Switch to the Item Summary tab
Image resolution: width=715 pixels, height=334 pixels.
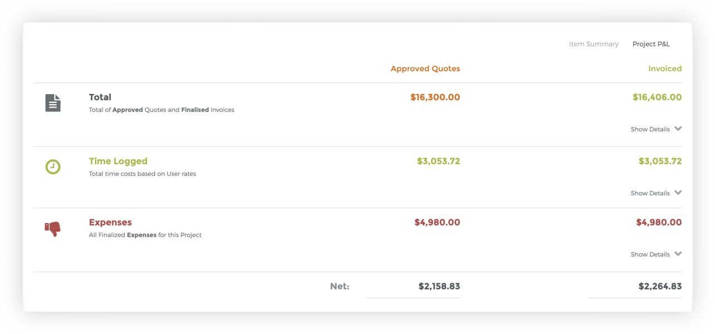click(x=594, y=44)
